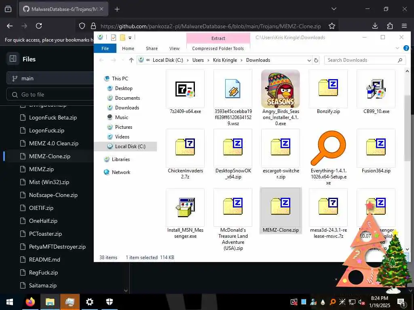Click the Properties quick access toolbar icon

[114, 38]
